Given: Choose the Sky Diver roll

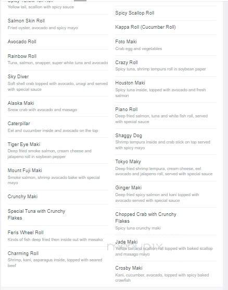Looking at the screenshot, I should tap(18, 77).
